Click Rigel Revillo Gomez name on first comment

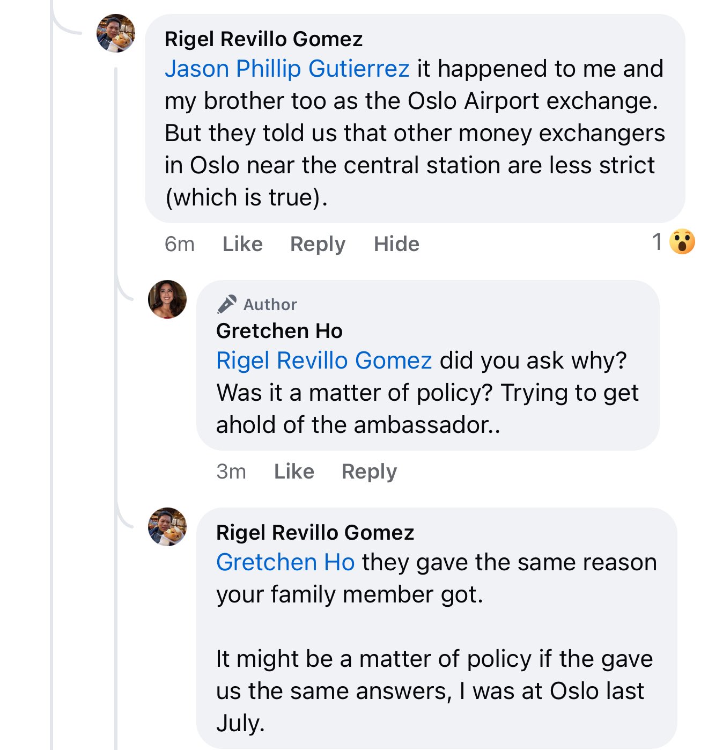(x=263, y=39)
